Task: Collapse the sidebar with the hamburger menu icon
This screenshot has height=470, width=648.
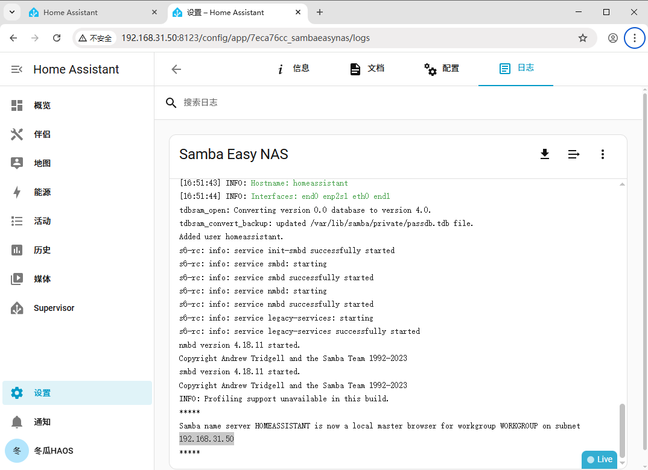Action: point(16,69)
